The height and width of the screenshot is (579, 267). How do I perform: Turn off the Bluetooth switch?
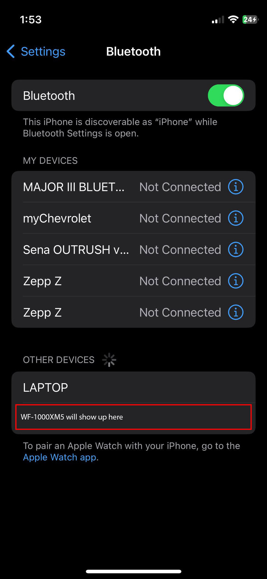226,96
